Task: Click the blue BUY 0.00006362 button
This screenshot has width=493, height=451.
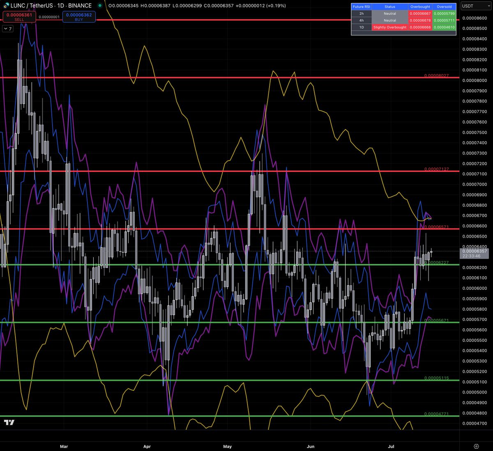Action: tap(79, 17)
